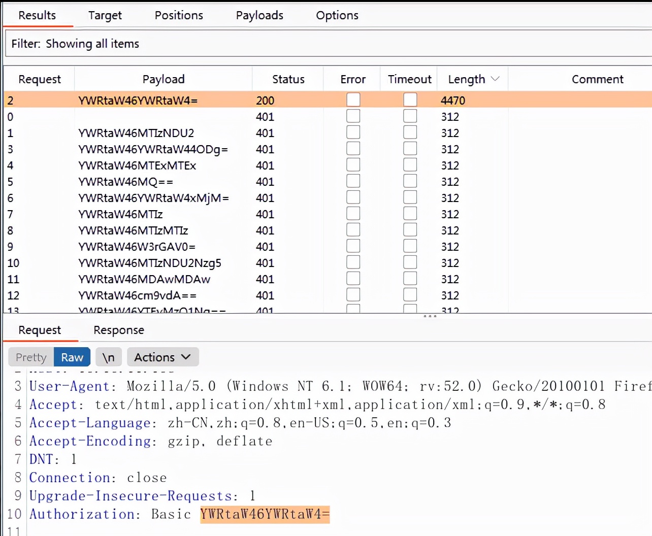
Task: Check the Timeout box for request 10
Action: 410,262
